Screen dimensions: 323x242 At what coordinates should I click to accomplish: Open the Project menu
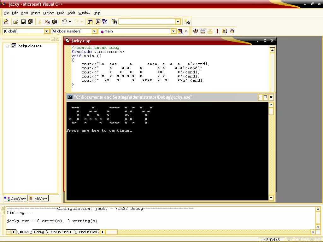point(48,13)
